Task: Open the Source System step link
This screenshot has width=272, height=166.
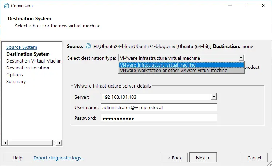Action: pyautogui.click(x=21, y=47)
